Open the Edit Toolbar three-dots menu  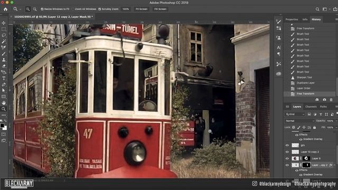4,115
